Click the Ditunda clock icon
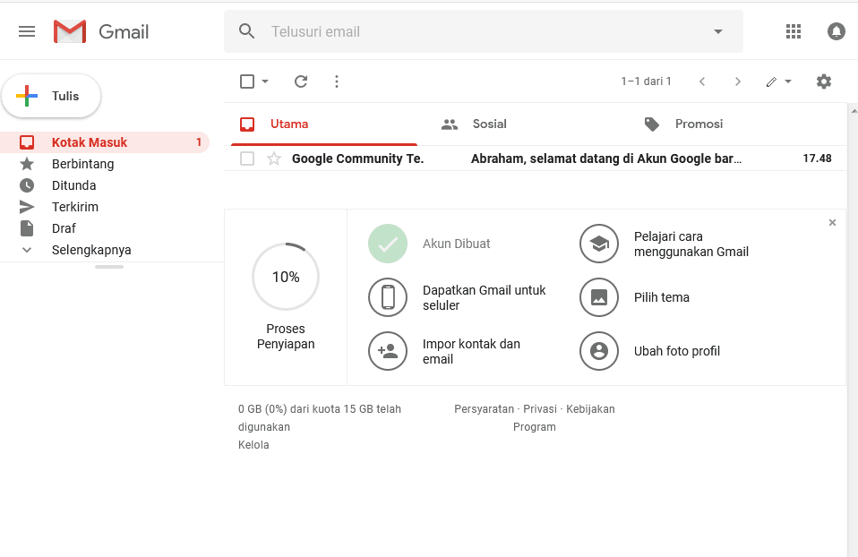 click(x=27, y=185)
